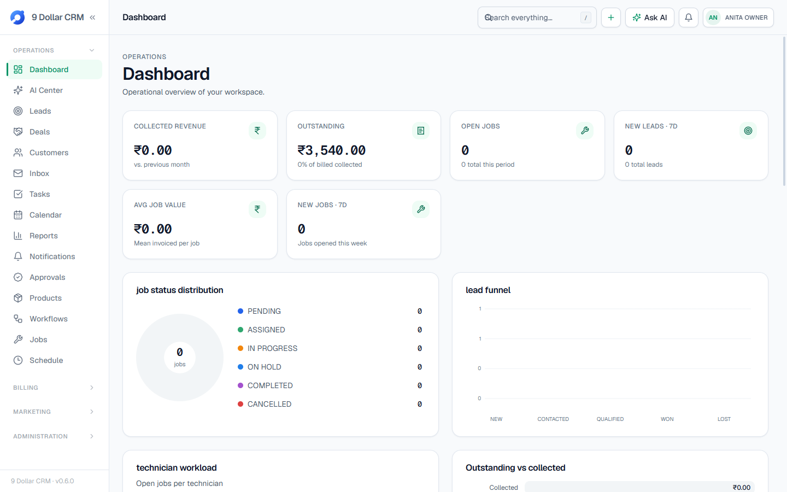Click the wrench icon on Open Jobs card

(x=585, y=131)
